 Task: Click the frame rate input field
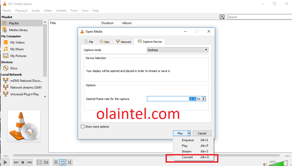(x=174, y=99)
